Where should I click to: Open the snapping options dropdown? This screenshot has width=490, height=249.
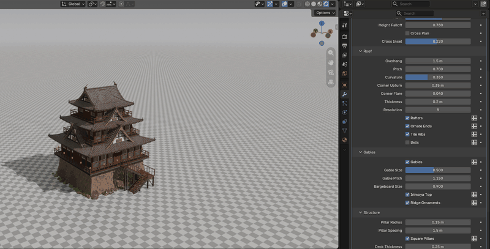(x=111, y=4)
